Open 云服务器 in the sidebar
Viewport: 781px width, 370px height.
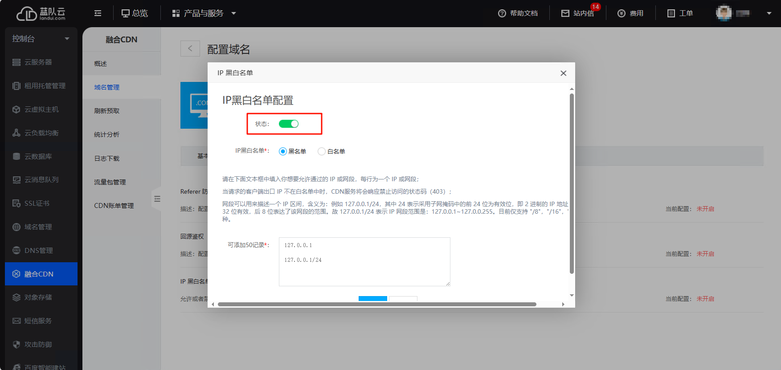(x=41, y=62)
